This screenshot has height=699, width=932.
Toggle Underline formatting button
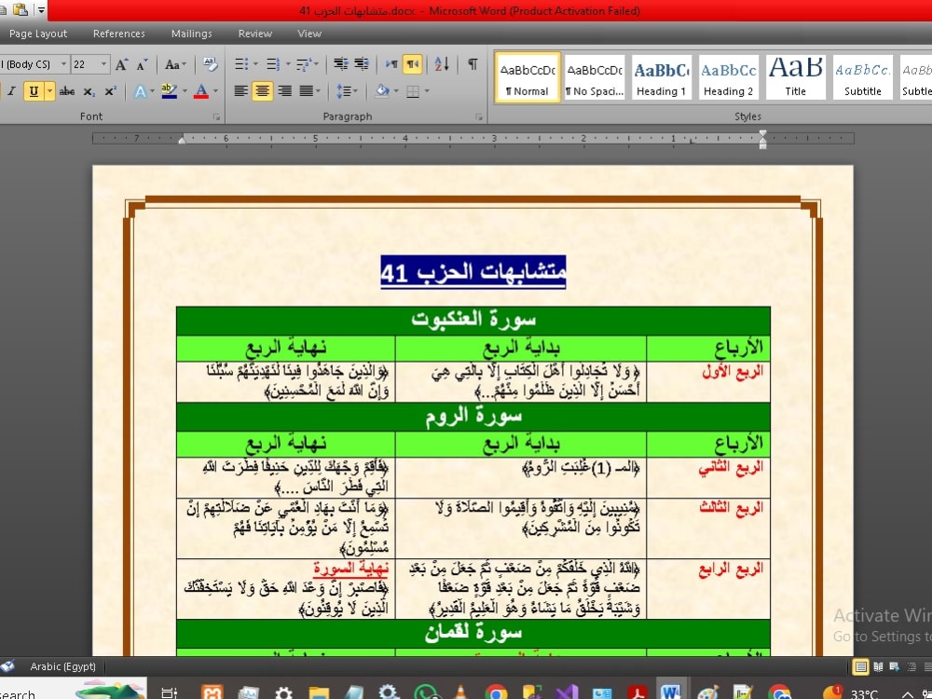pyautogui.click(x=34, y=91)
